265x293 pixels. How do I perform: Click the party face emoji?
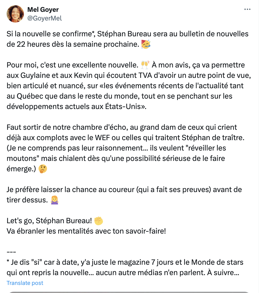(146, 44)
